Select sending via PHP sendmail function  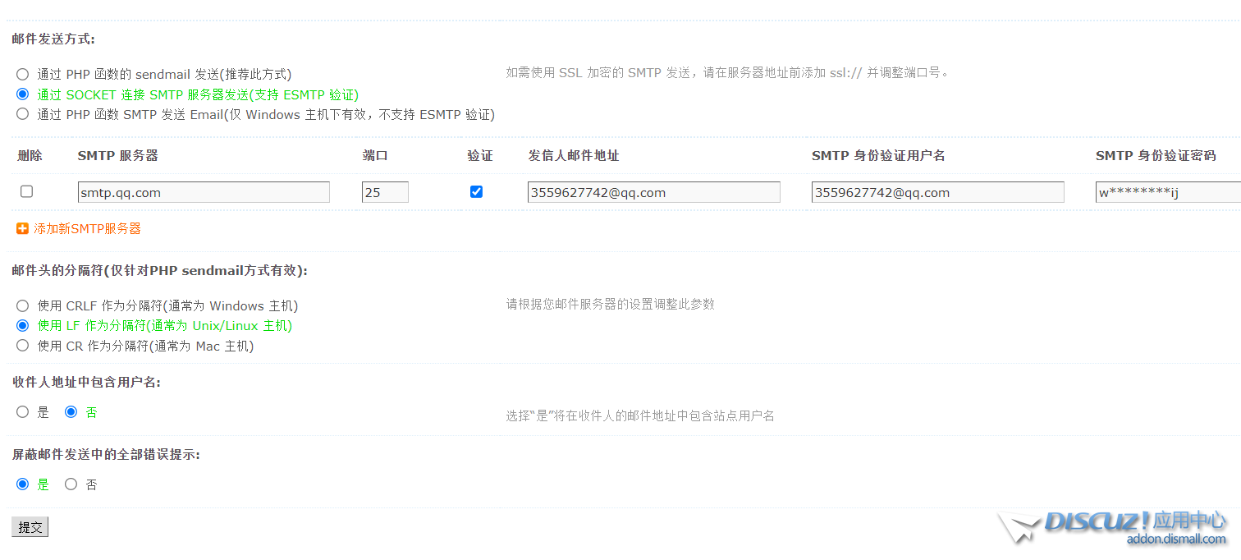(x=22, y=74)
